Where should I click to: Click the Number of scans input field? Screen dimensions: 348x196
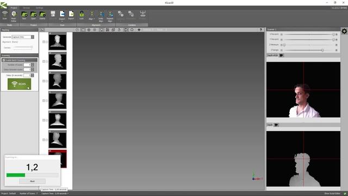click(x=27, y=65)
